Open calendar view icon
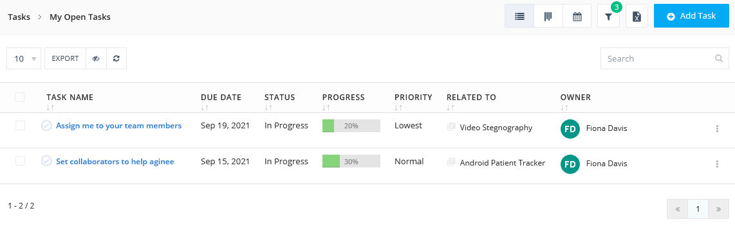Image resolution: width=735 pixels, height=231 pixels. tap(577, 17)
